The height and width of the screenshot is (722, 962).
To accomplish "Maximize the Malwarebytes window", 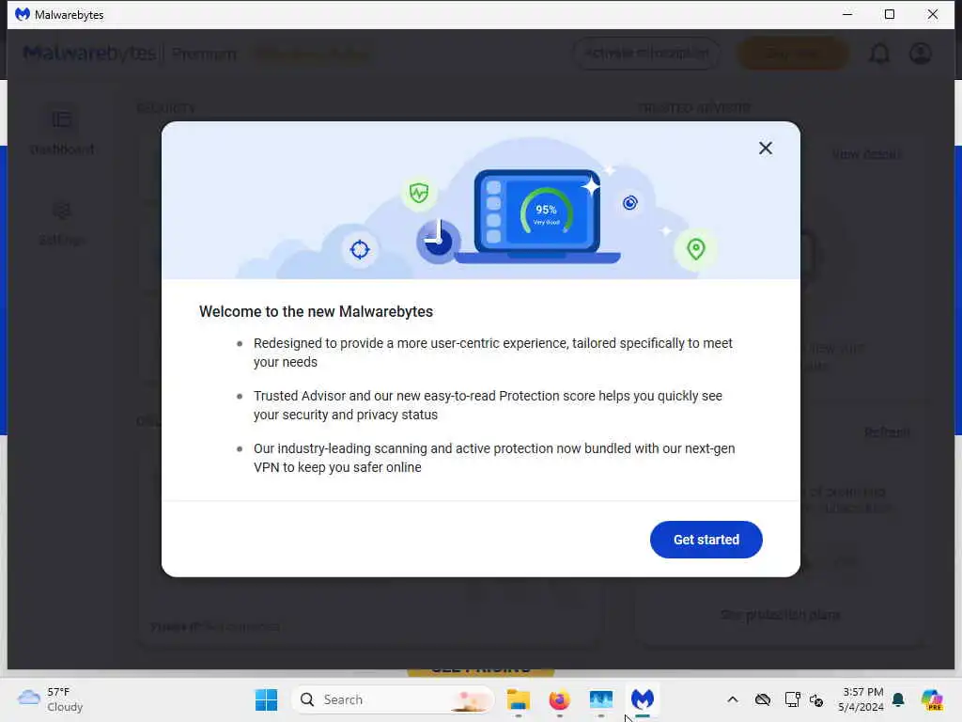I will [890, 14].
